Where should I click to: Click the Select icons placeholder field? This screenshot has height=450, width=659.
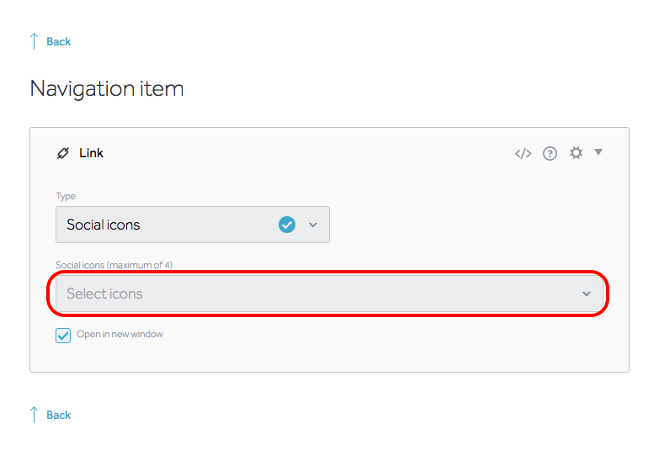330,294
